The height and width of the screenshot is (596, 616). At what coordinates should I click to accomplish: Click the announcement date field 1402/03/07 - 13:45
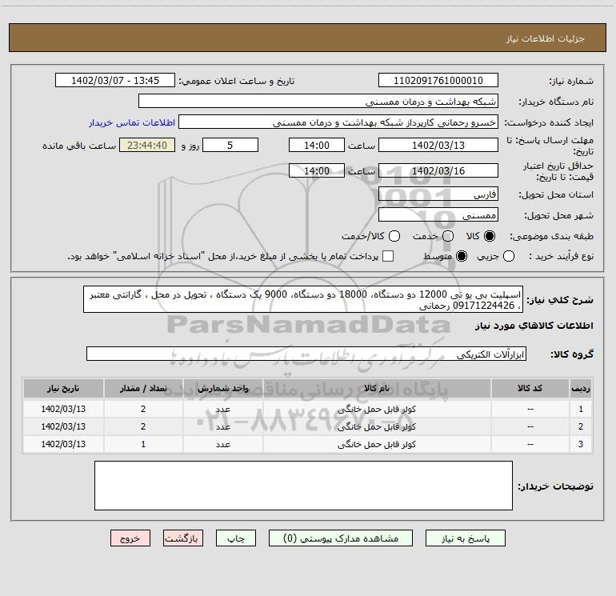pyautogui.click(x=115, y=81)
